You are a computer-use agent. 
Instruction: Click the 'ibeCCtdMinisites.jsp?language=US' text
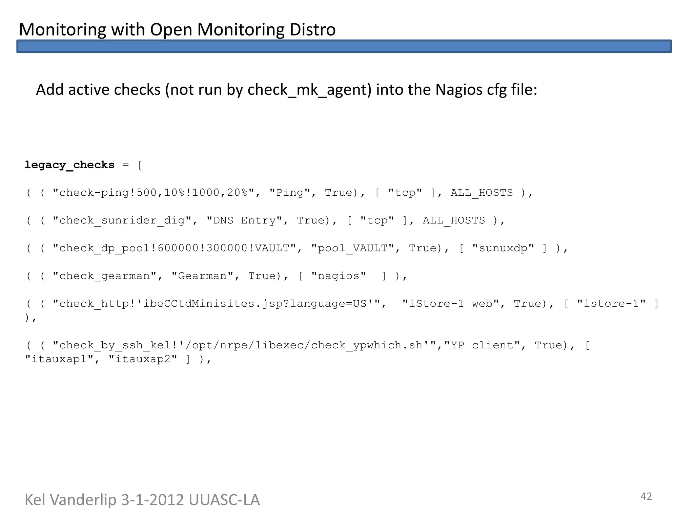coord(255,304)
